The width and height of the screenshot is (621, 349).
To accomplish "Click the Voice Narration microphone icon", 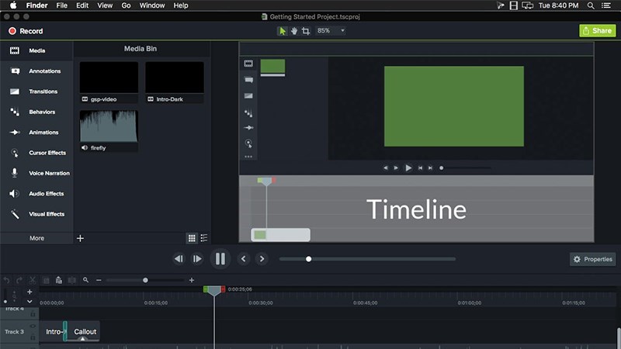I will [x=14, y=174].
